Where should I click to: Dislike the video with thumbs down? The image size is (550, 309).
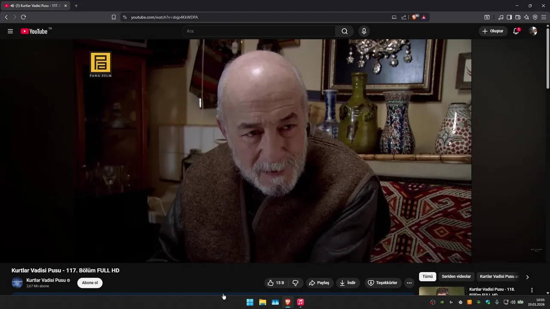point(296,283)
